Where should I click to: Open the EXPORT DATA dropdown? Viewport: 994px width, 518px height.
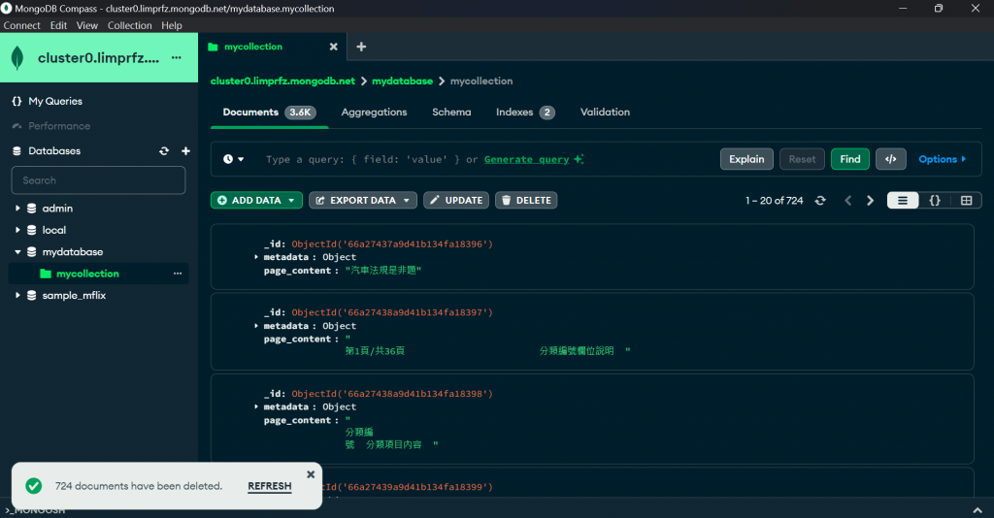pos(363,200)
